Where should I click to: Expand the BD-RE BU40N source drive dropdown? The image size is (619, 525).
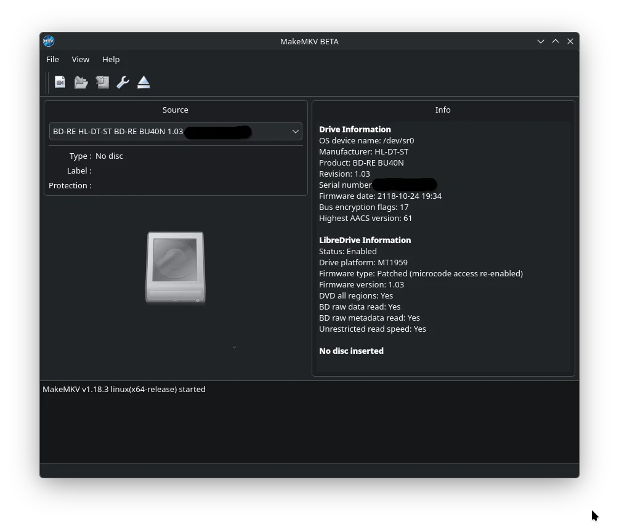point(176,131)
